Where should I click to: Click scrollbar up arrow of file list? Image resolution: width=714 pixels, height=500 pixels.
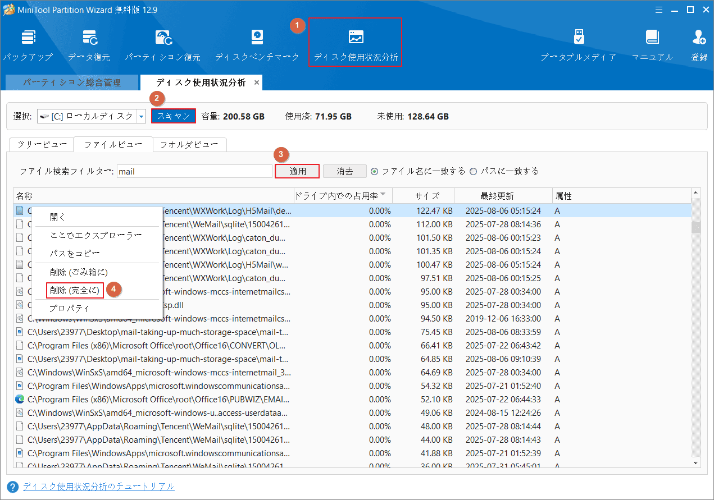click(696, 193)
